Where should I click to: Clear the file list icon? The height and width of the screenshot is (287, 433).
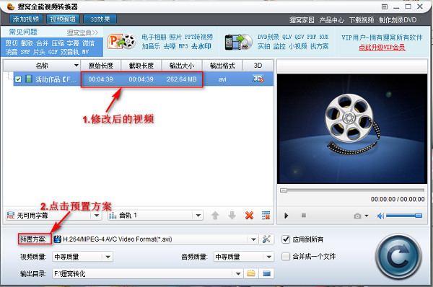(266, 215)
